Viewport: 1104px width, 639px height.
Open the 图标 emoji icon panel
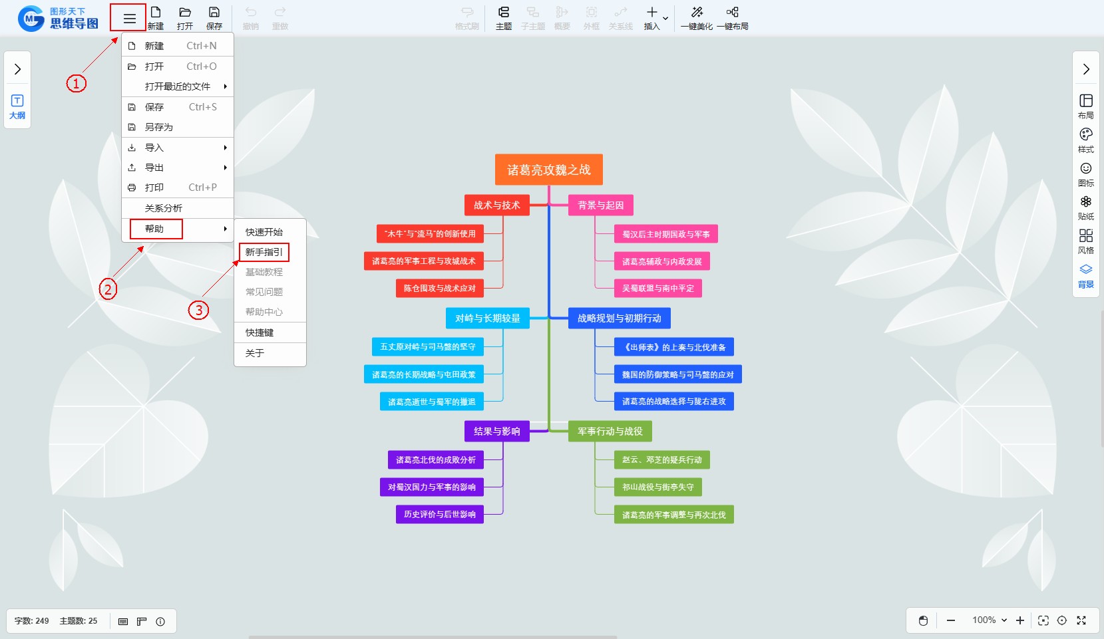coord(1085,174)
